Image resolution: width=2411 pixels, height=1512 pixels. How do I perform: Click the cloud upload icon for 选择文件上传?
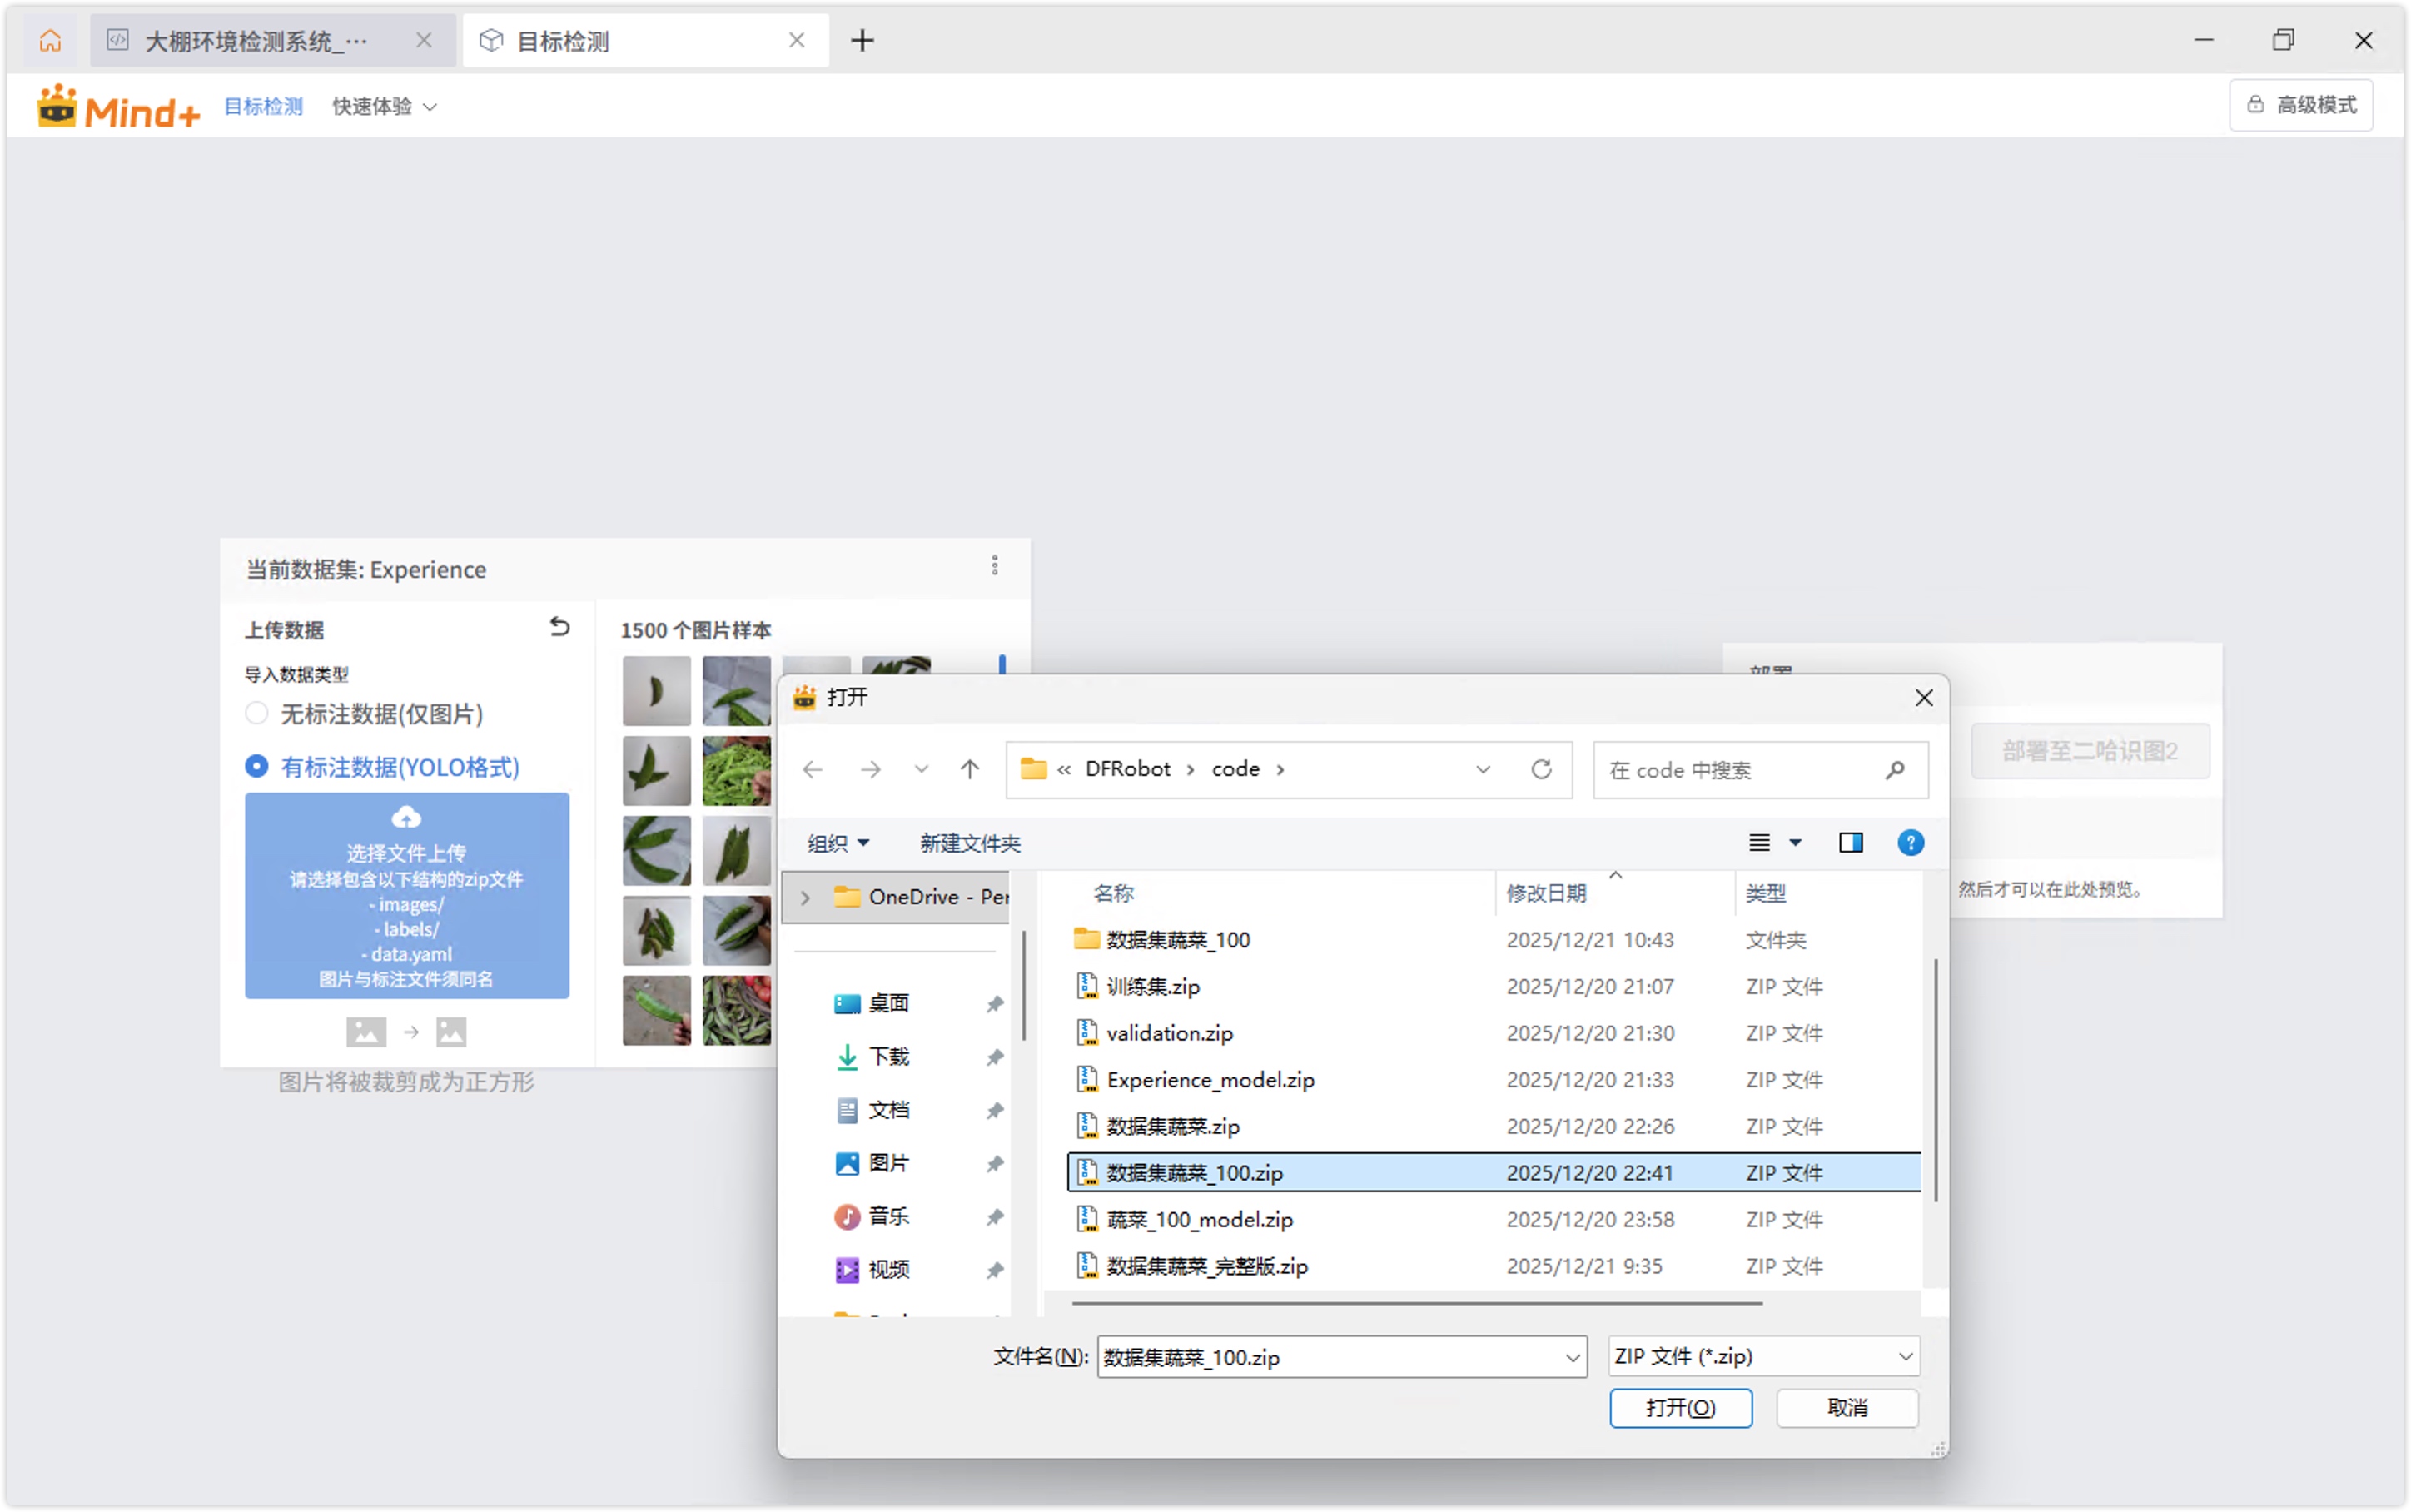(405, 817)
